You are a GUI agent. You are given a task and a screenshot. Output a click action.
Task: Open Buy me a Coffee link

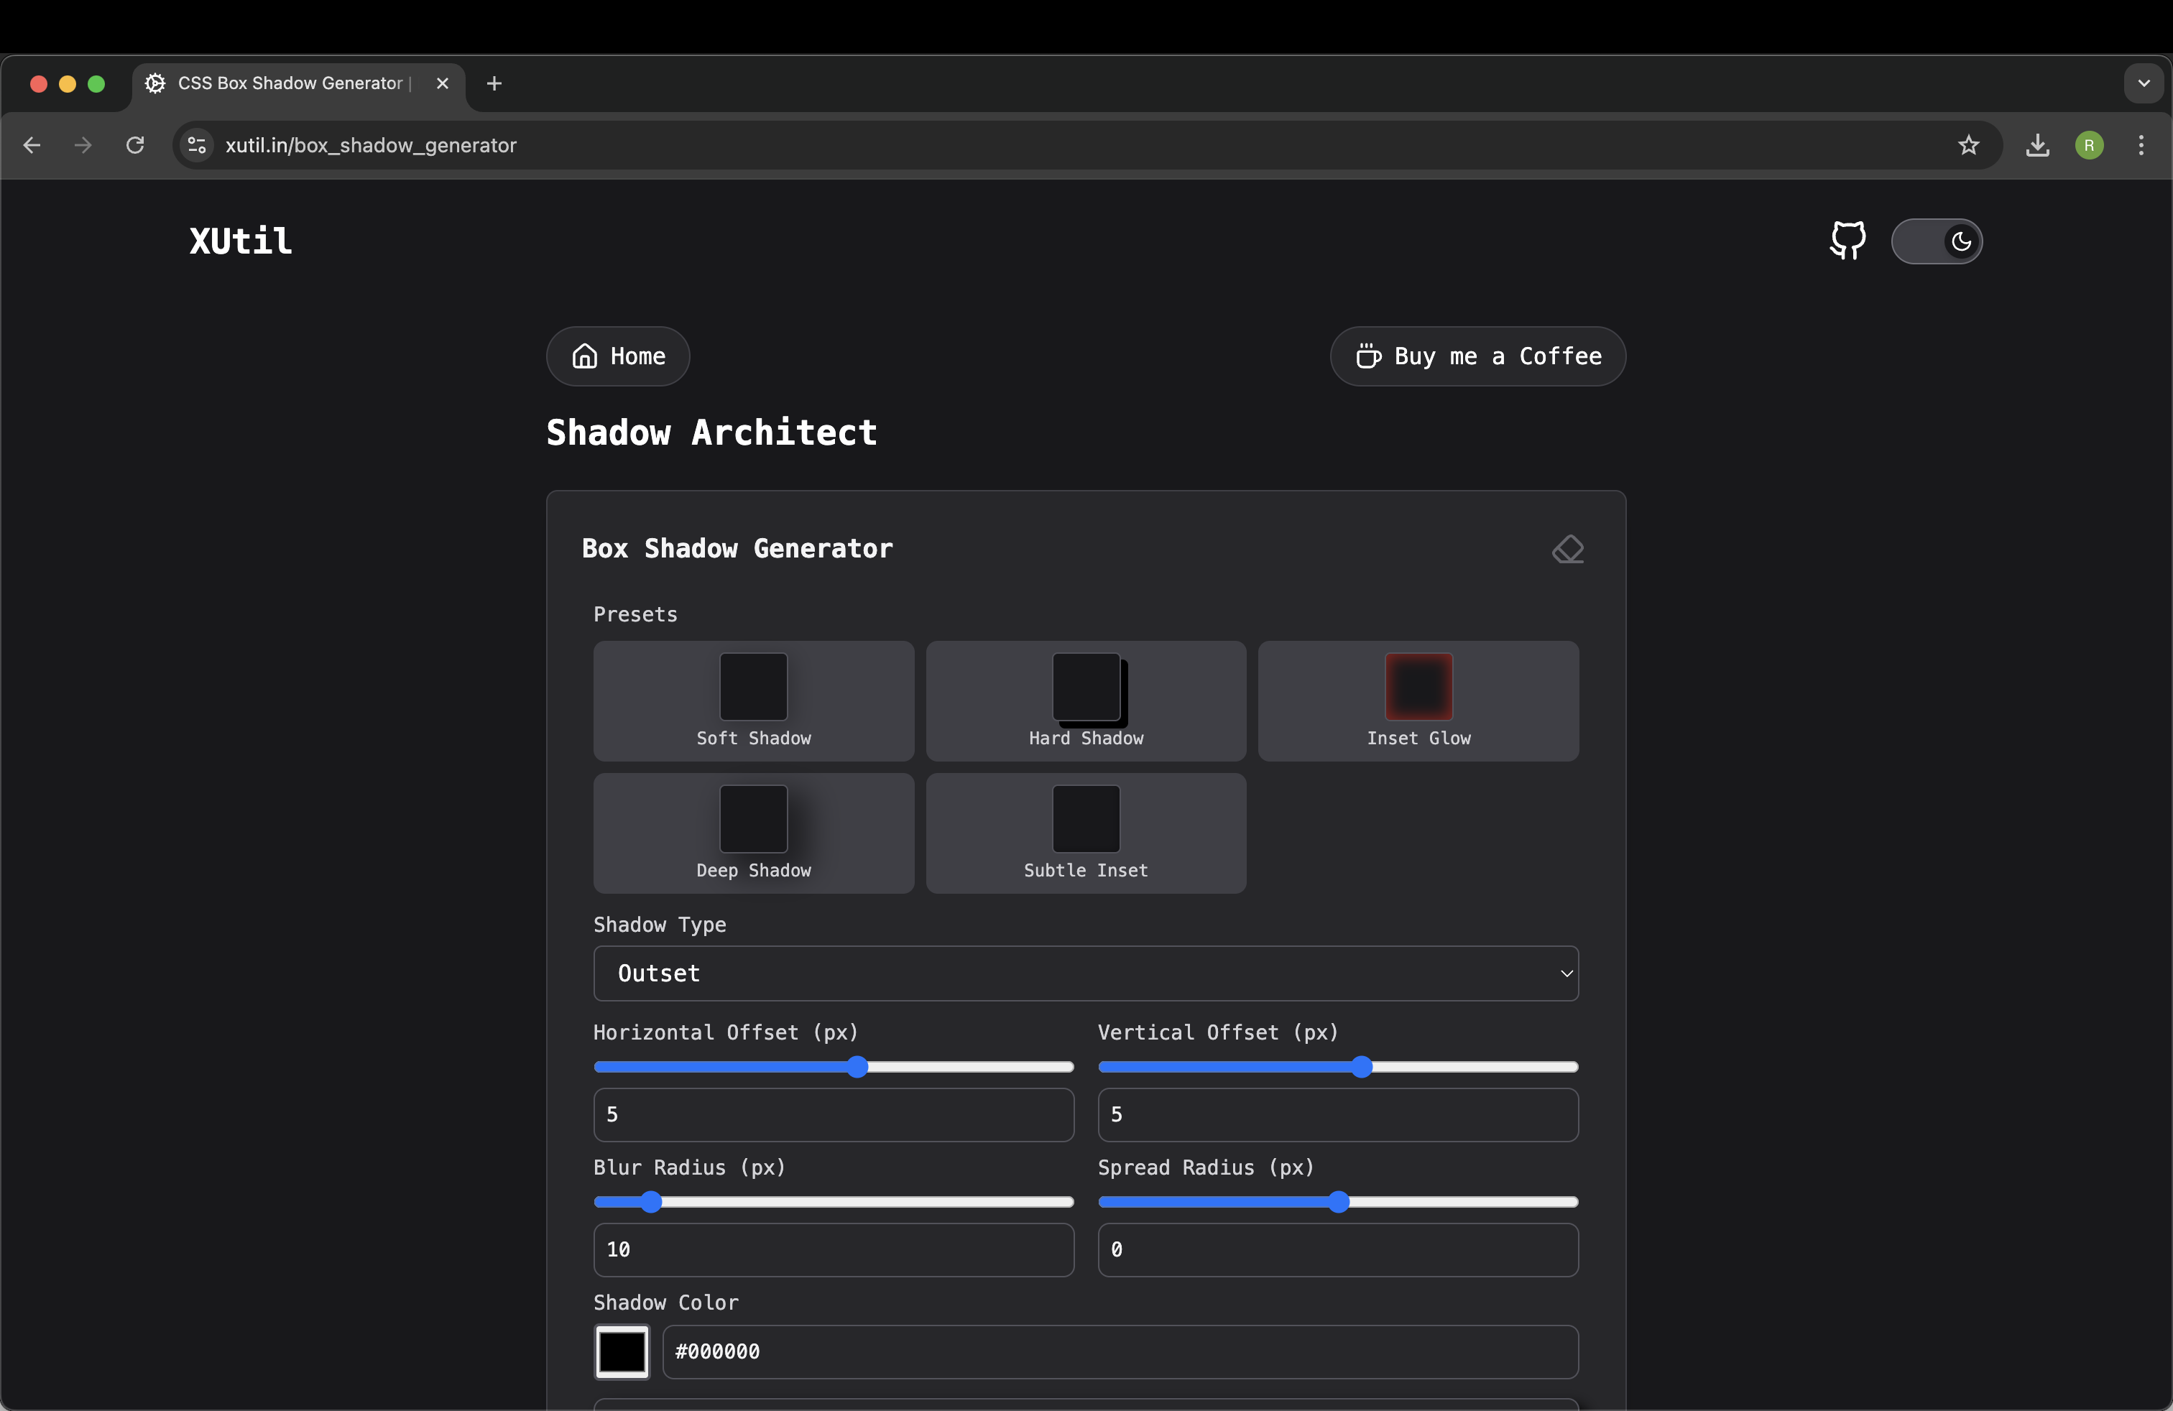tap(1477, 356)
